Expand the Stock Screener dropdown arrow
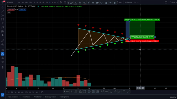The height and width of the screenshot is (99, 177). [x=20, y=97]
